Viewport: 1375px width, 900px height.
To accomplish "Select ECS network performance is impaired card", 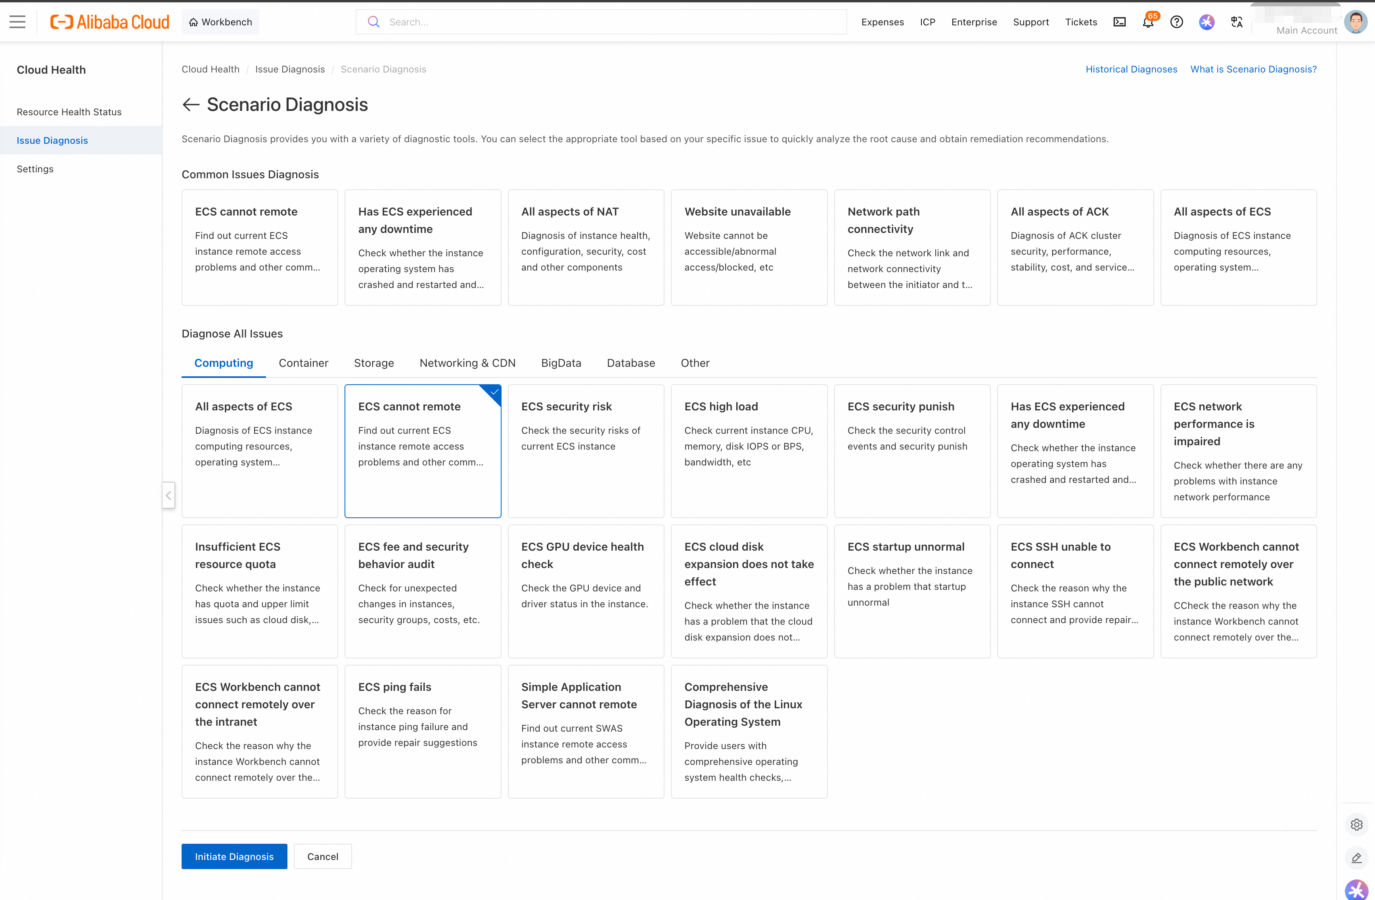I will (x=1239, y=451).
